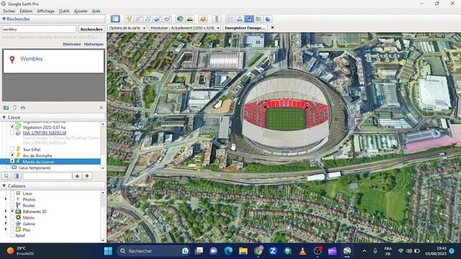
Task: Open the FAA_UTM18N_NAD83.tif link
Action: [45, 132]
